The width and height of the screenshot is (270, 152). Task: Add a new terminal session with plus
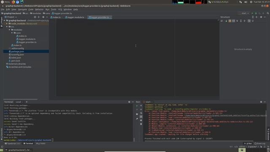pyautogui.click(x=27, y=102)
